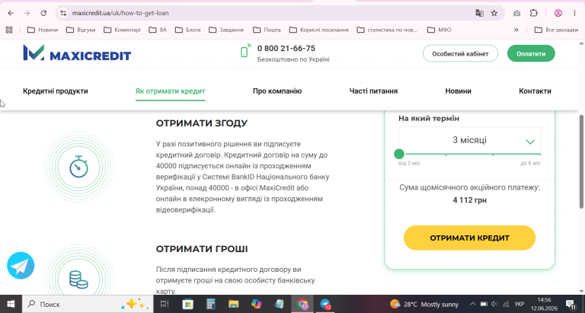Image resolution: width=585 pixels, height=313 pixels.
Task: Open the Пошта bookmark folder
Action: (x=267, y=30)
